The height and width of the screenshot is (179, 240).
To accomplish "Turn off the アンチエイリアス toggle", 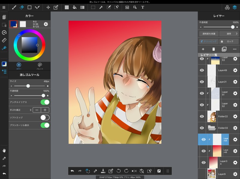I will pyautogui.click(x=45, y=102).
